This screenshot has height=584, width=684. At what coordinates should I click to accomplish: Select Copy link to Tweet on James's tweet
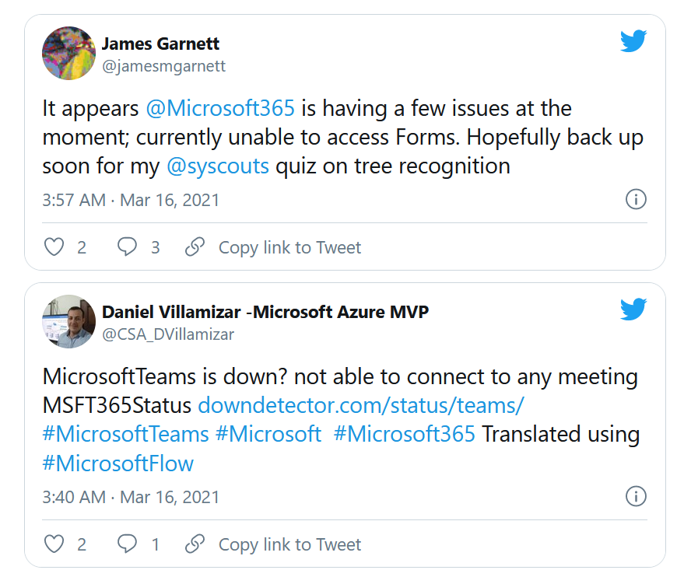289,247
